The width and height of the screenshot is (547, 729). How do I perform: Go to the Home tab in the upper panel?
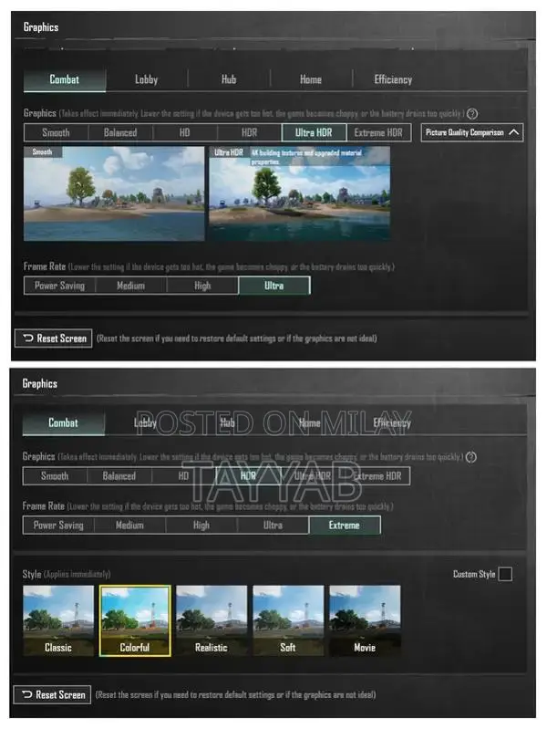311,79
